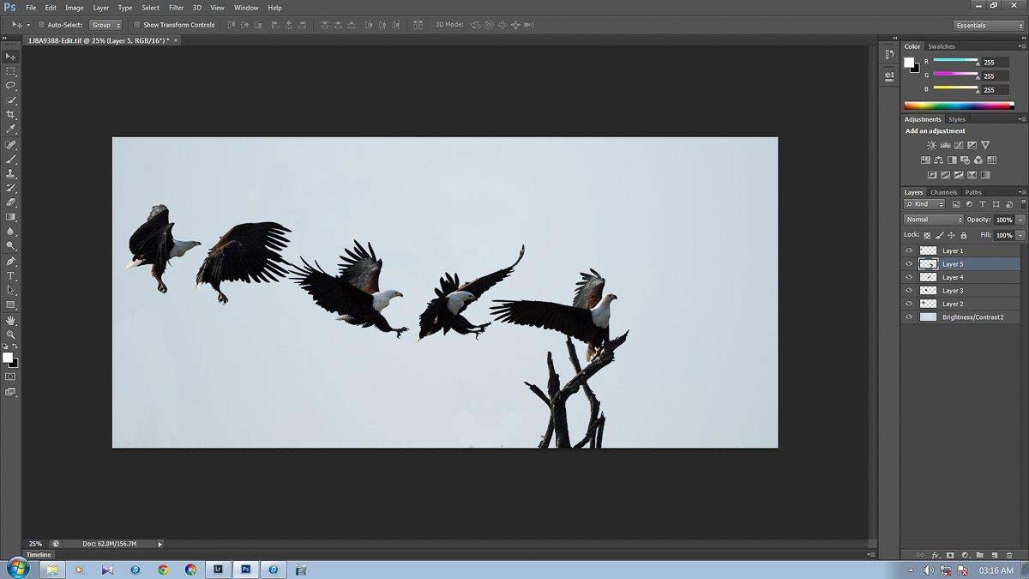The width and height of the screenshot is (1029, 579).
Task: Open the Fill slider dropdown arrow
Action: (x=1020, y=235)
